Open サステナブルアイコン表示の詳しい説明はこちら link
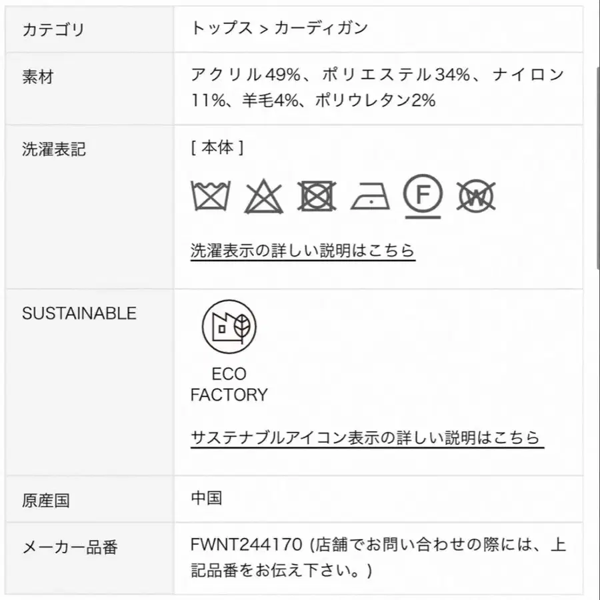The width and height of the screenshot is (600, 600). tap(367, 438)
